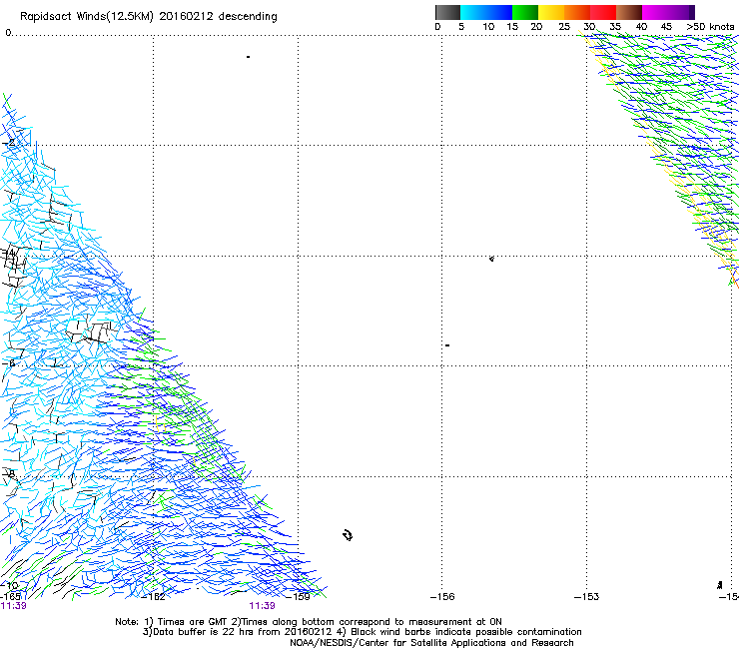This screenshot has width=739, height=649.
Task: Click the "NOAA/NESDIS/Center for Satellite Applications and Research" credit
Action: click(431, 643)
